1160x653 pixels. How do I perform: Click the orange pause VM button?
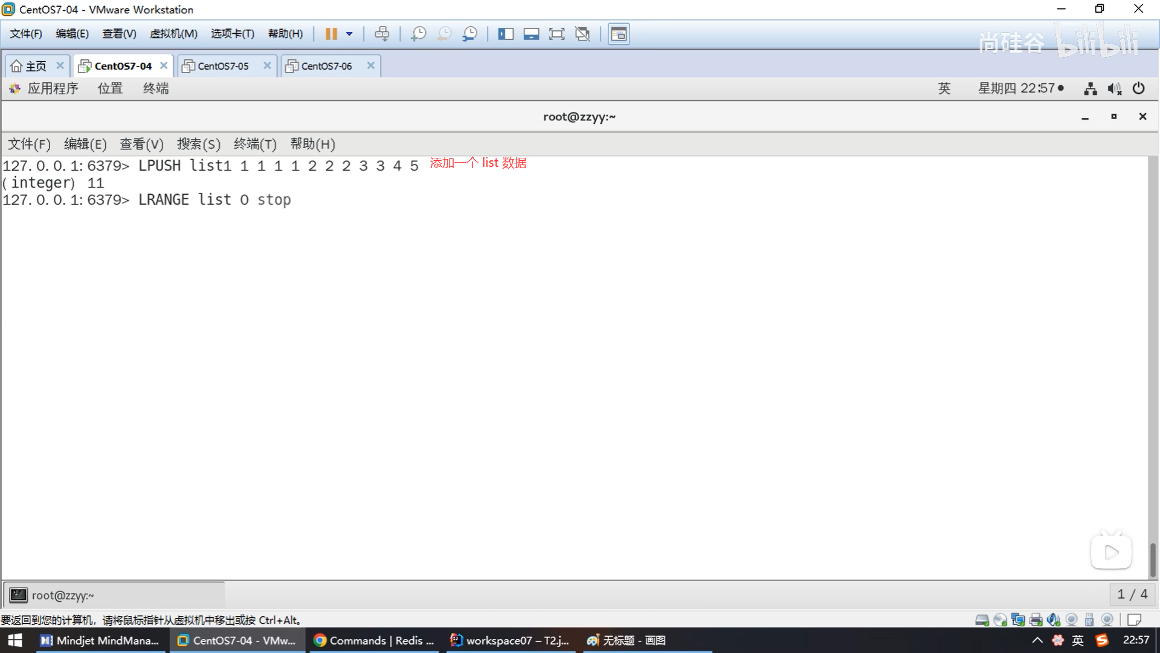tap(330, 34)
